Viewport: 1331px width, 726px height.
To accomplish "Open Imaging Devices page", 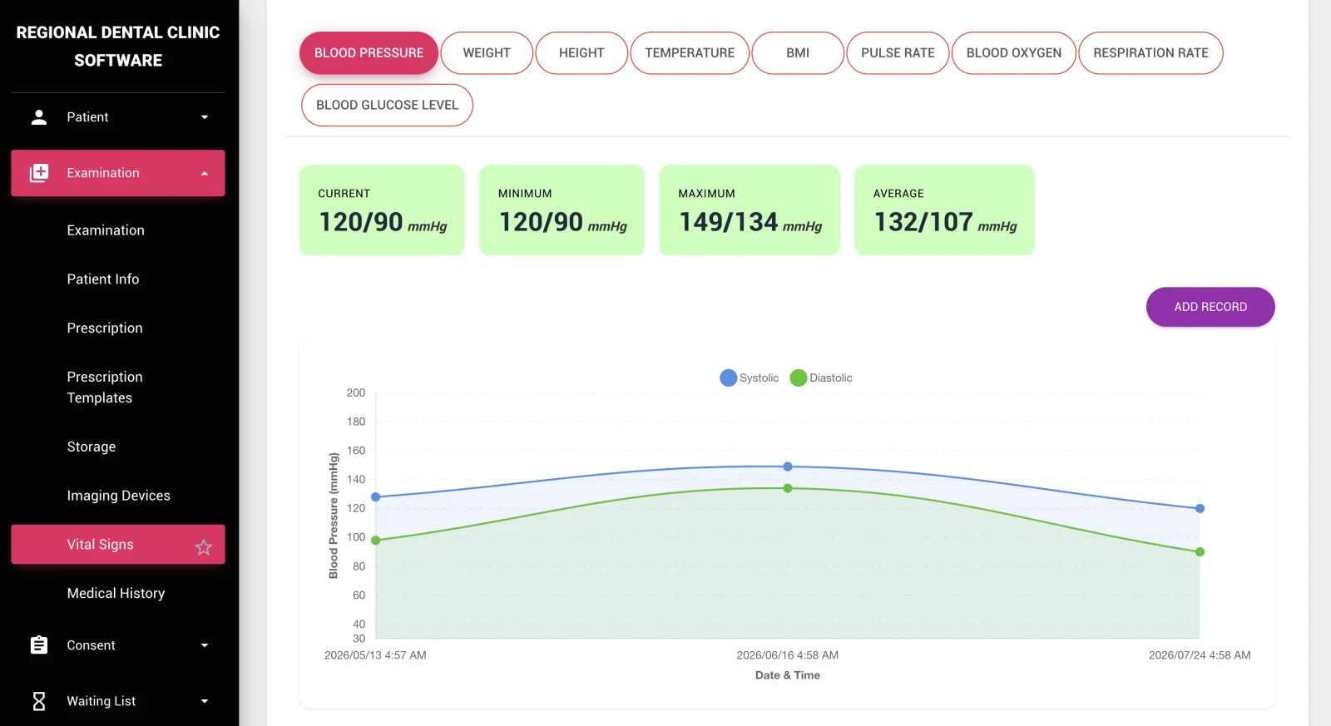I will 118,496.
